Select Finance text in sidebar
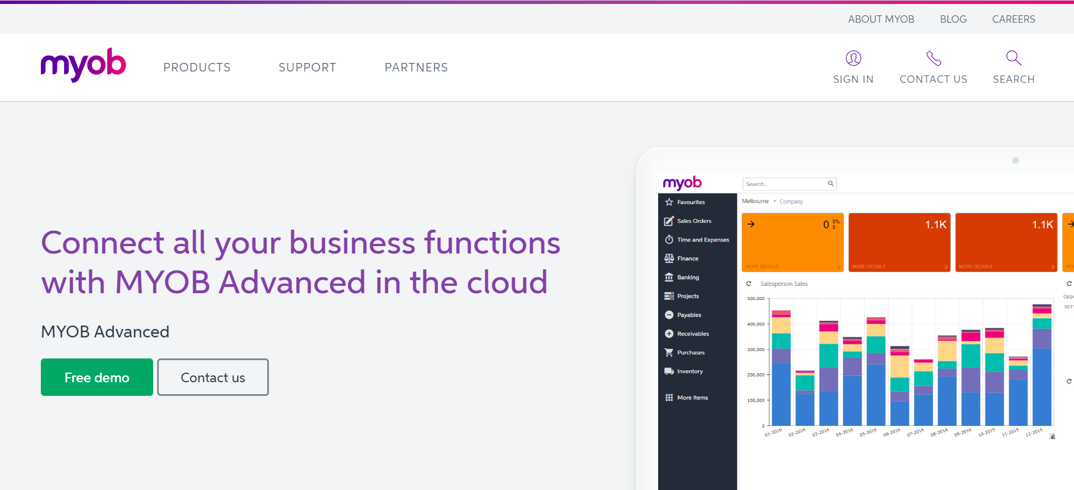This screenshot has width=1074, height=490. 688,259
